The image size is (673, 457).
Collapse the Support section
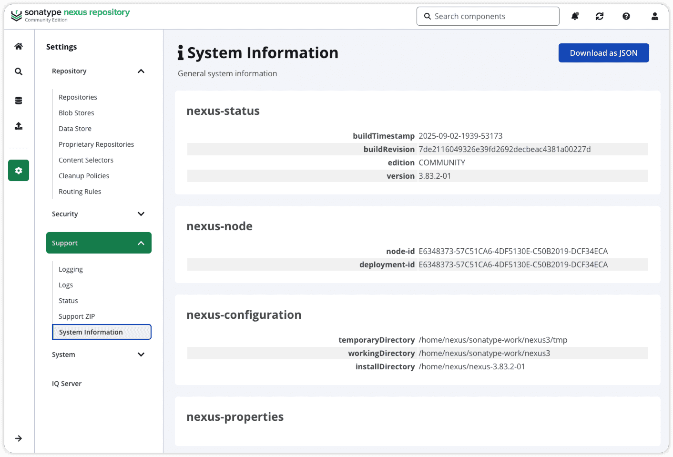(141, 243)
